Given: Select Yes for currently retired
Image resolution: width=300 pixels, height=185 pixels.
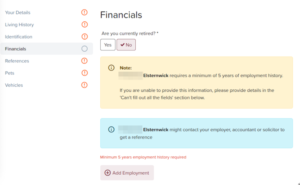Looking at the screenshot, I should point(108,45).
